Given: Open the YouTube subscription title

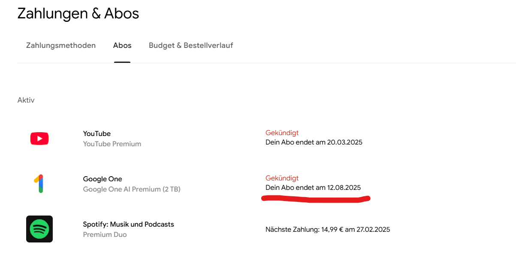Looking at the screenshot, I should (97, 133).
